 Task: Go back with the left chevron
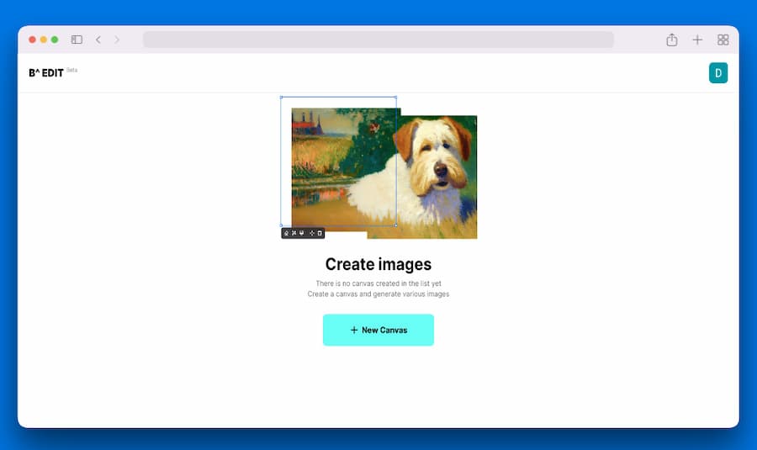tap(98, 40)
